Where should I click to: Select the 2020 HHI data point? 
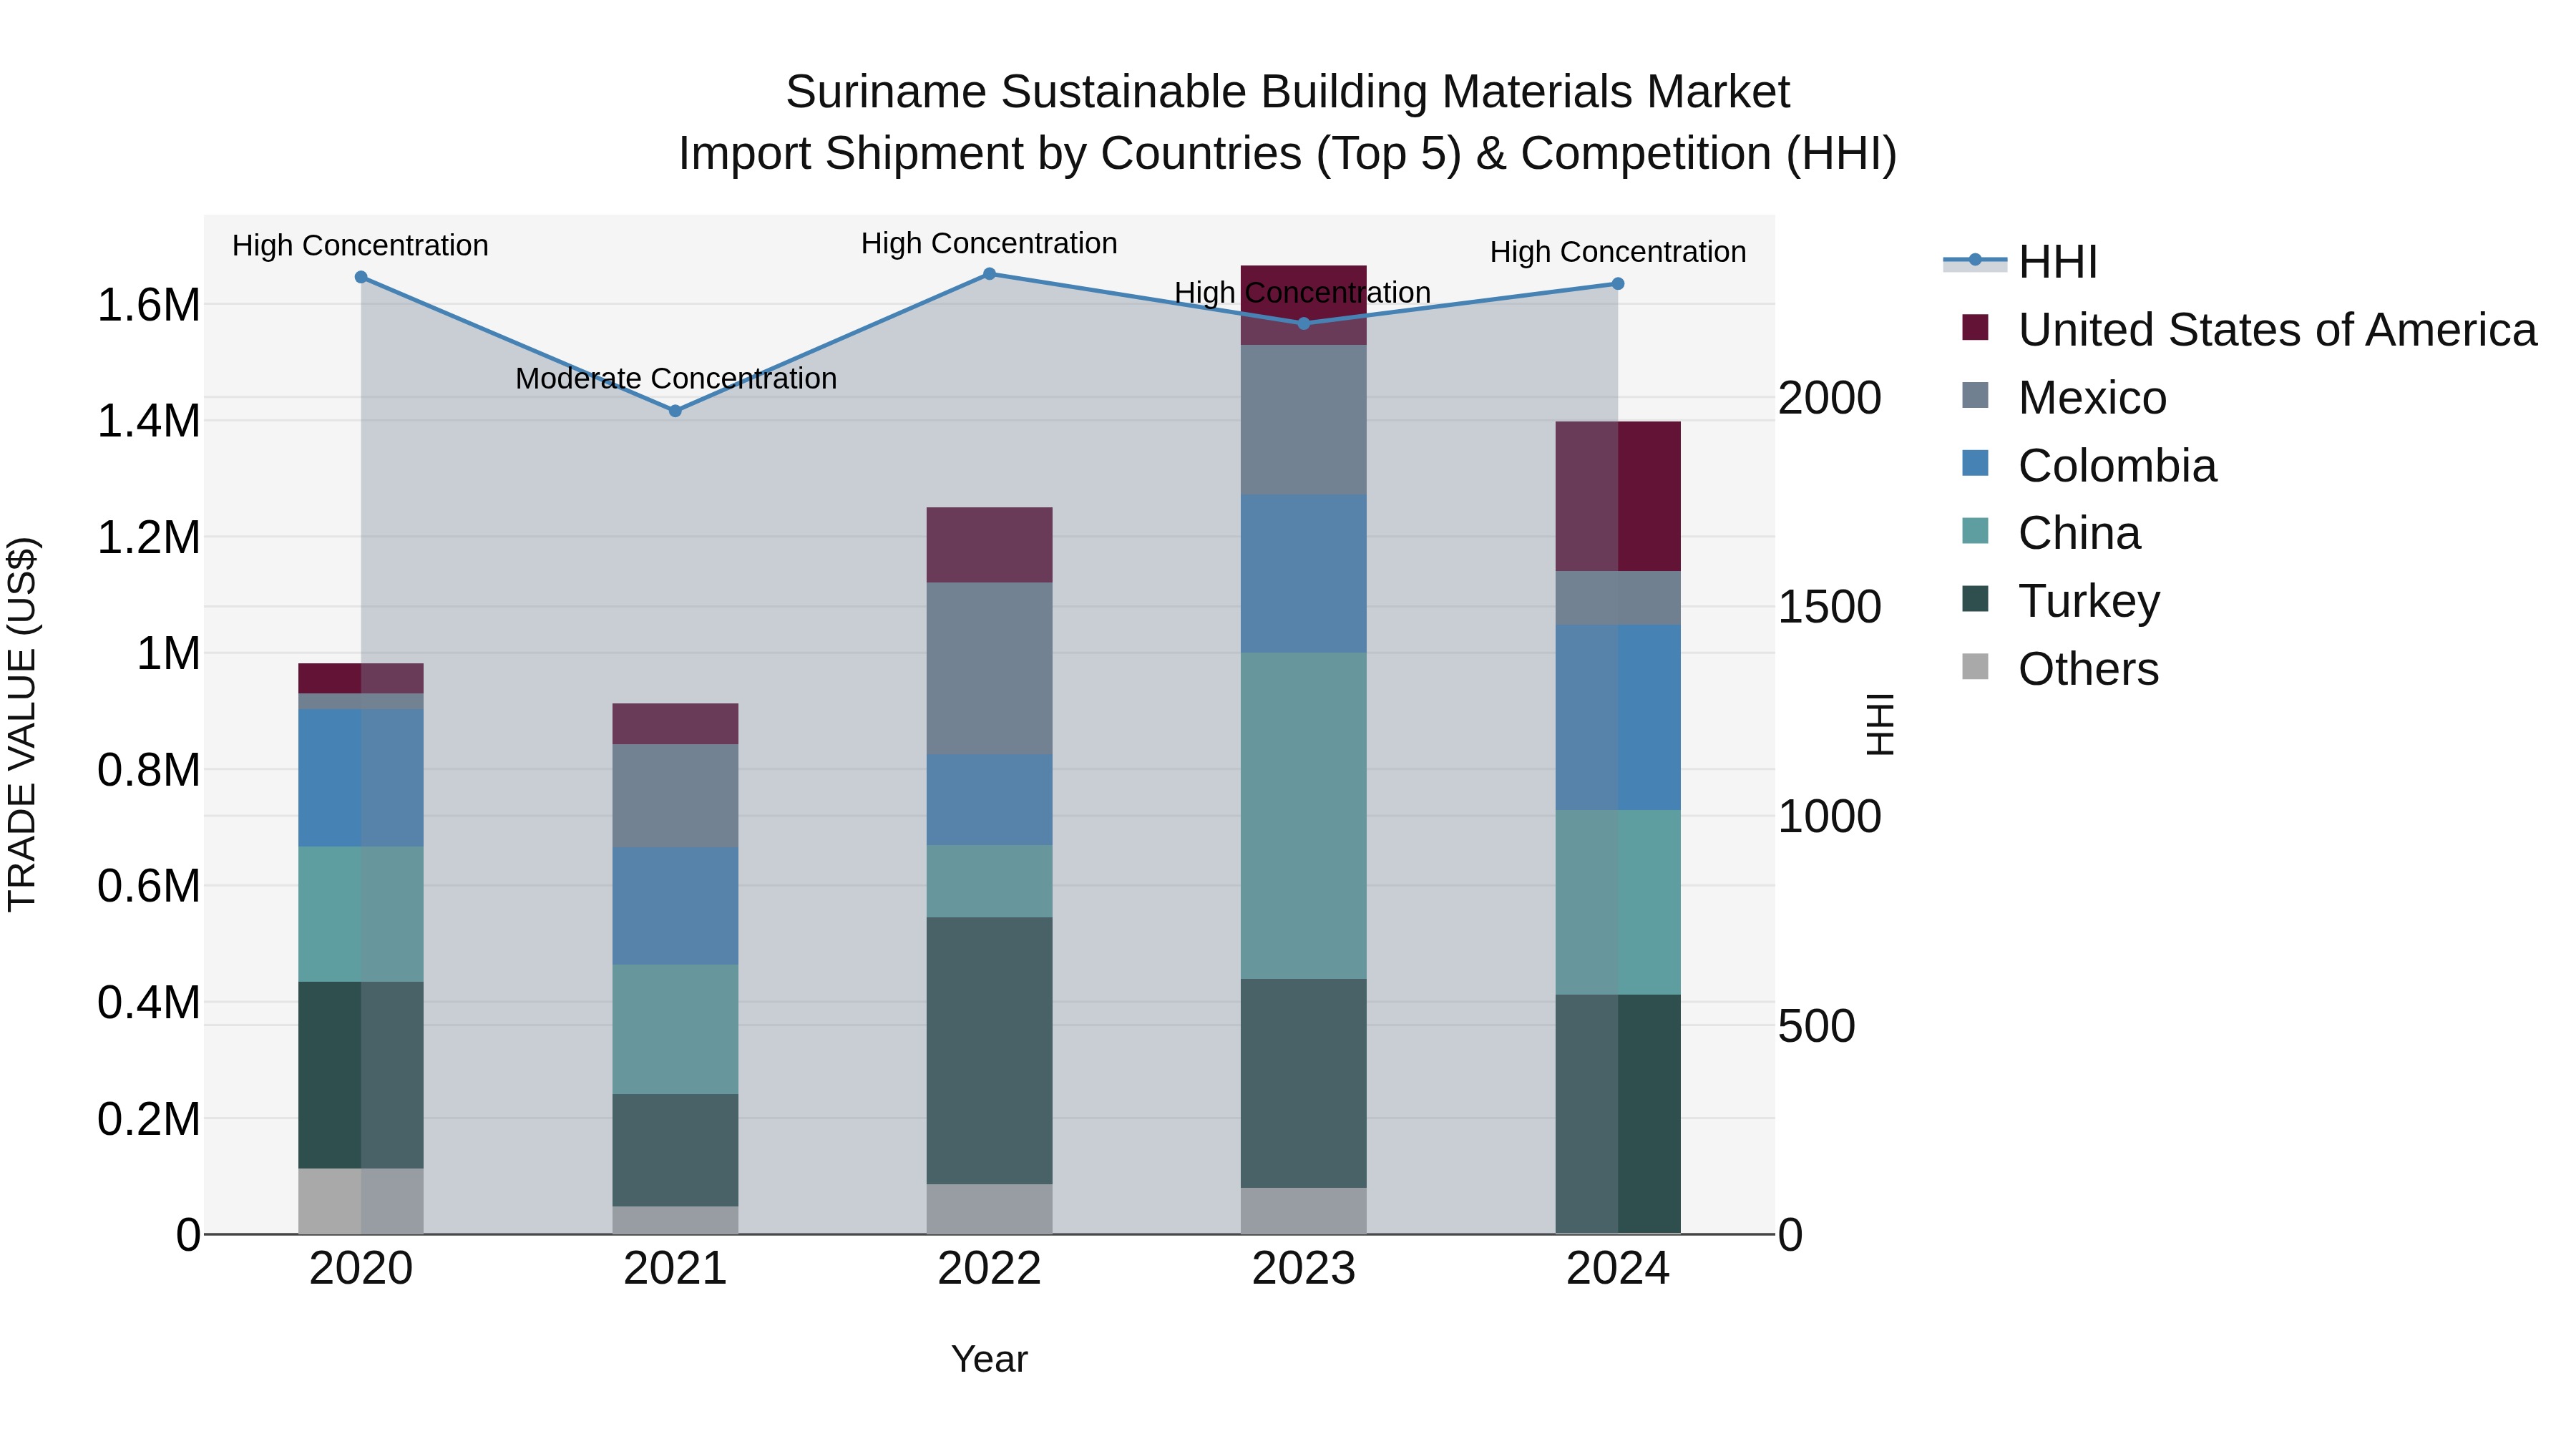[361, 277]
